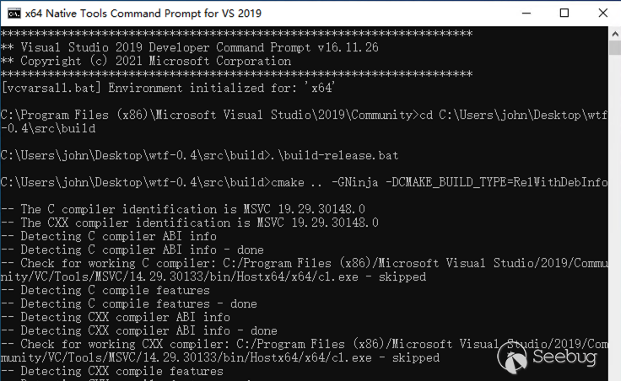621x381 pixels.
Task: Maximize the command prompt window
Action: tap(564, 13)
